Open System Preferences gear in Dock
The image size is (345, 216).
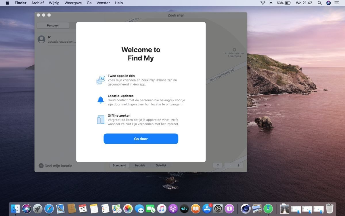click(x=218, y=209)
